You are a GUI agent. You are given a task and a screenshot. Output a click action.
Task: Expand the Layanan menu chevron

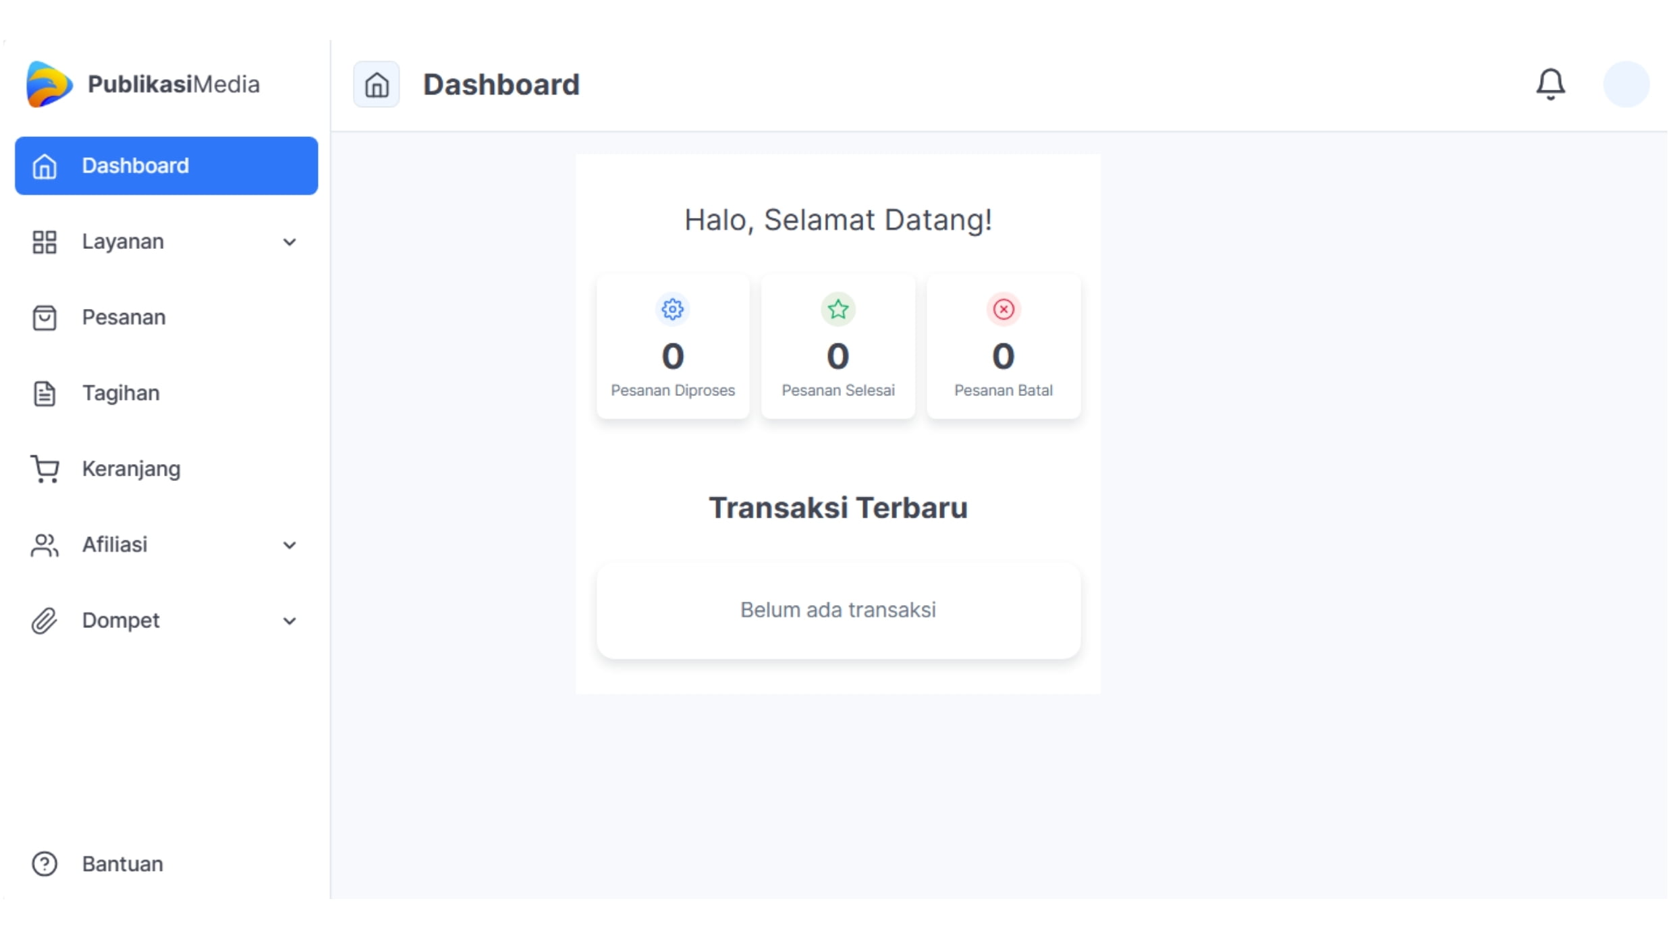click(x=290, y=242)
